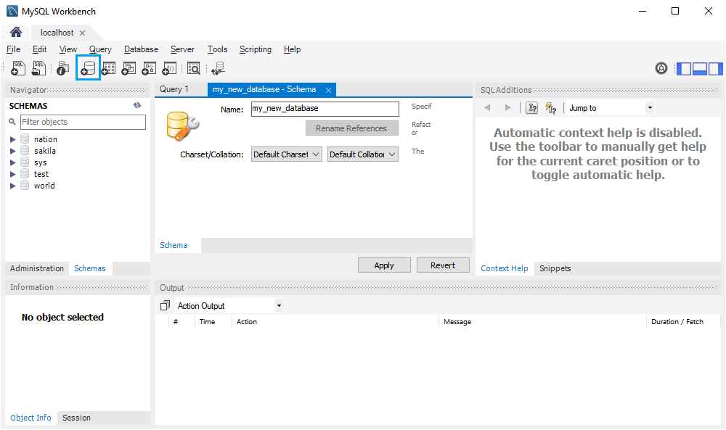Open the home screen tab icon
This screenshot has height=430, width=726.
point(16,32)
